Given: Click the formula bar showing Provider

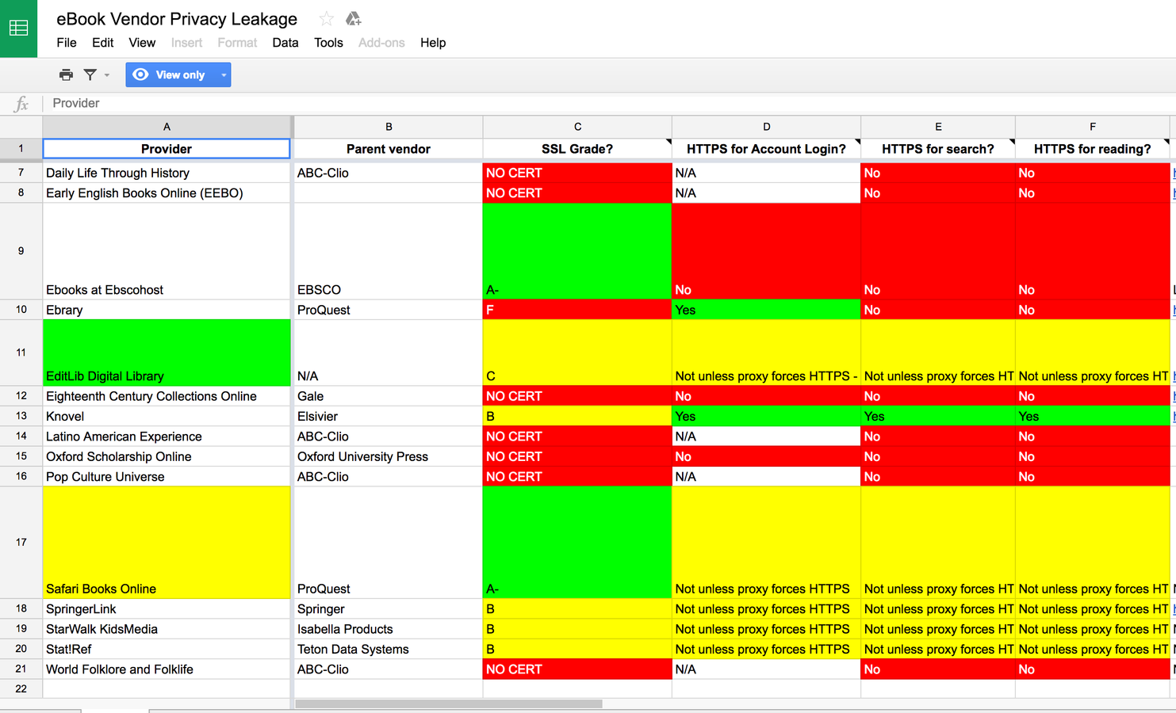Looking at the screenshot, I should click(x=611, y=103).
